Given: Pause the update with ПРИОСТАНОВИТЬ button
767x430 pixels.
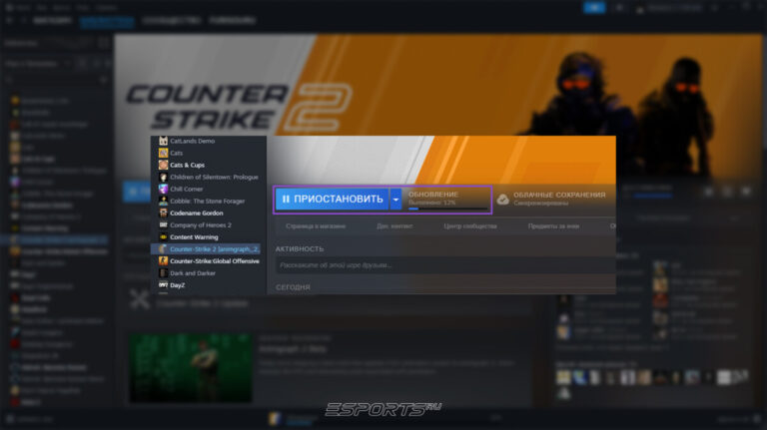Looking at the screenshot, I should (333, 200).
